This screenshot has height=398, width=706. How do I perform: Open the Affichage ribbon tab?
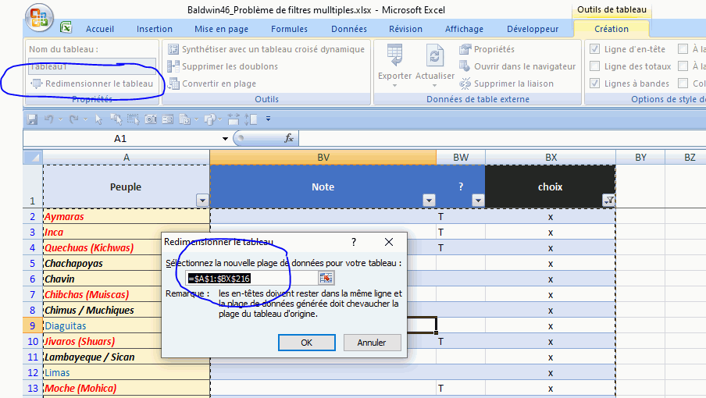coord(464,29)
